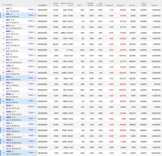Open info icon beside FLR $9 Put
Image resolution: width=162 pixels, height=156 pixels.
click(x=11, y=54)
